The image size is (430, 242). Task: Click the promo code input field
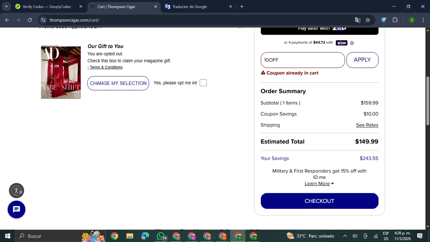302,60
